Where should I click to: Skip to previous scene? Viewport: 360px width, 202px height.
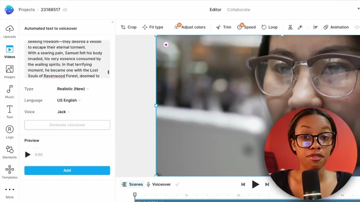point(243,184)
